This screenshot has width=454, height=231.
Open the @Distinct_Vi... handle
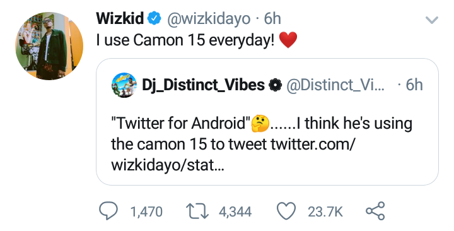(x=335, y=85)
